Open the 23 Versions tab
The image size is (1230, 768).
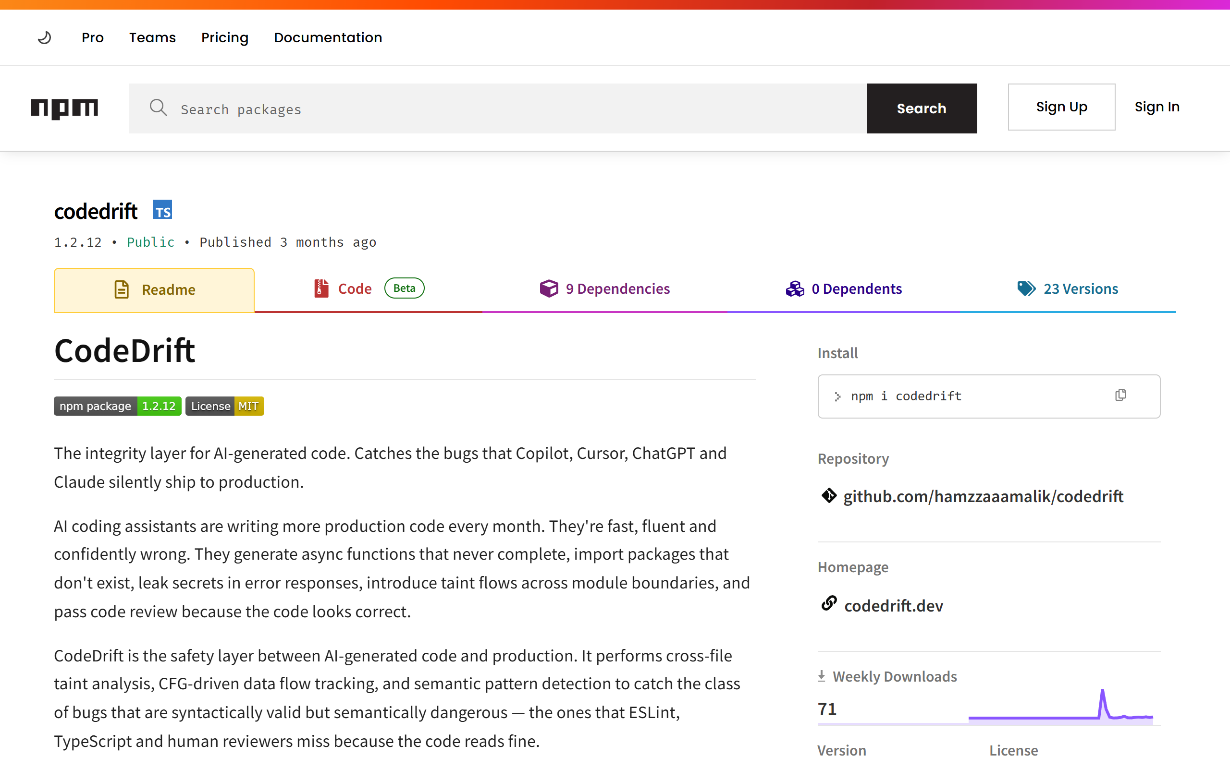point(1068,288)
